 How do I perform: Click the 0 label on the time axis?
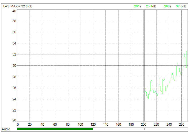[x=17, y=124]
